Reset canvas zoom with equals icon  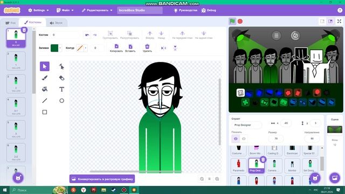pos(210,179)
